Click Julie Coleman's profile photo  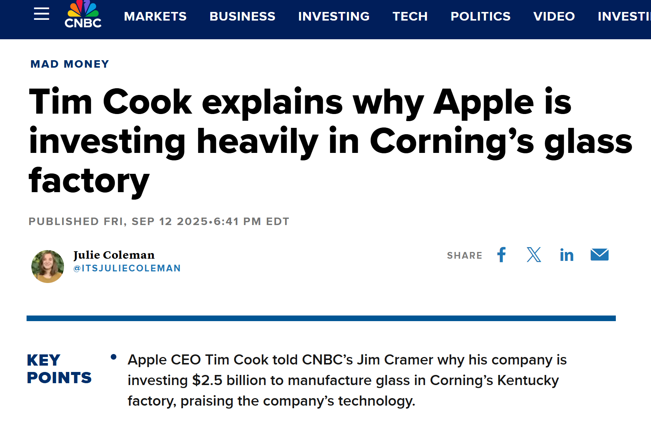[x=48, y=267]
